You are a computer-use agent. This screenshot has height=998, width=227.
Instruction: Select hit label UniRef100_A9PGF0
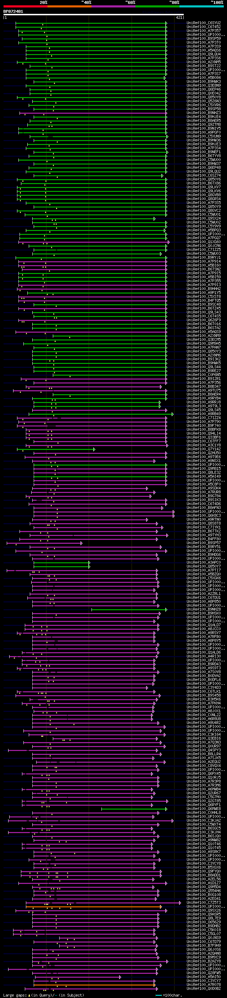(204, 133)
